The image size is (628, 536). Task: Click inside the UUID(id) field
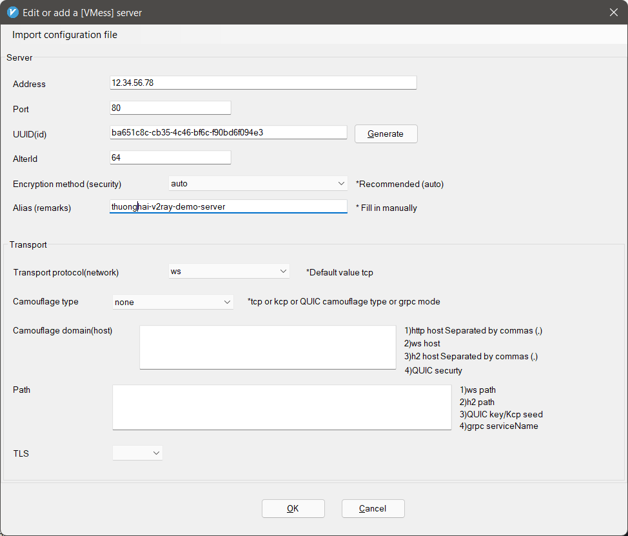[x=228, y=132]
